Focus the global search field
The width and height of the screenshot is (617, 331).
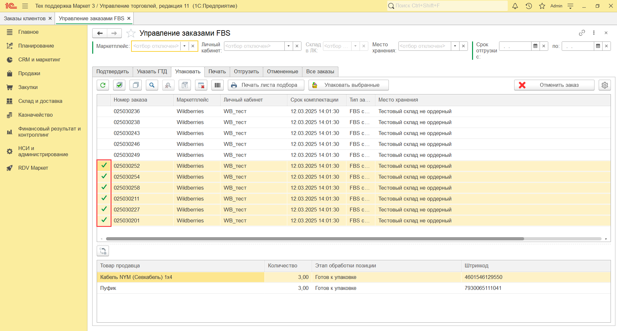448,6
